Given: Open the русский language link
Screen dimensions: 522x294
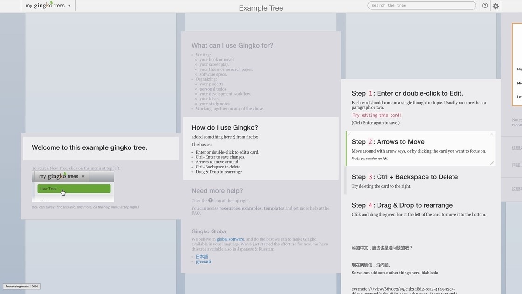Looking at the screenshot, I should 203,262.
